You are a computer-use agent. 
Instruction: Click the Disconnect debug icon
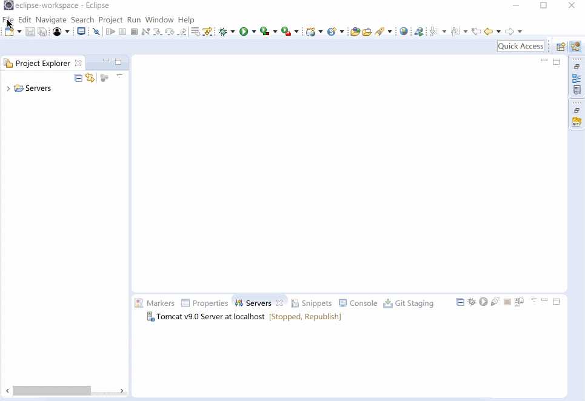tap(146, 31)
